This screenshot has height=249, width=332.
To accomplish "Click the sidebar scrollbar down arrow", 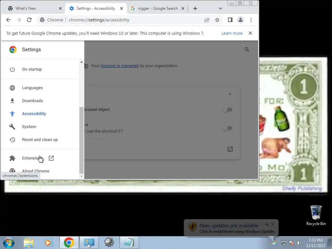I will point(81,176).
